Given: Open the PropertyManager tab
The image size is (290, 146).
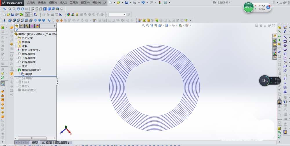Looking at the screenshot, I should point(22,26).
